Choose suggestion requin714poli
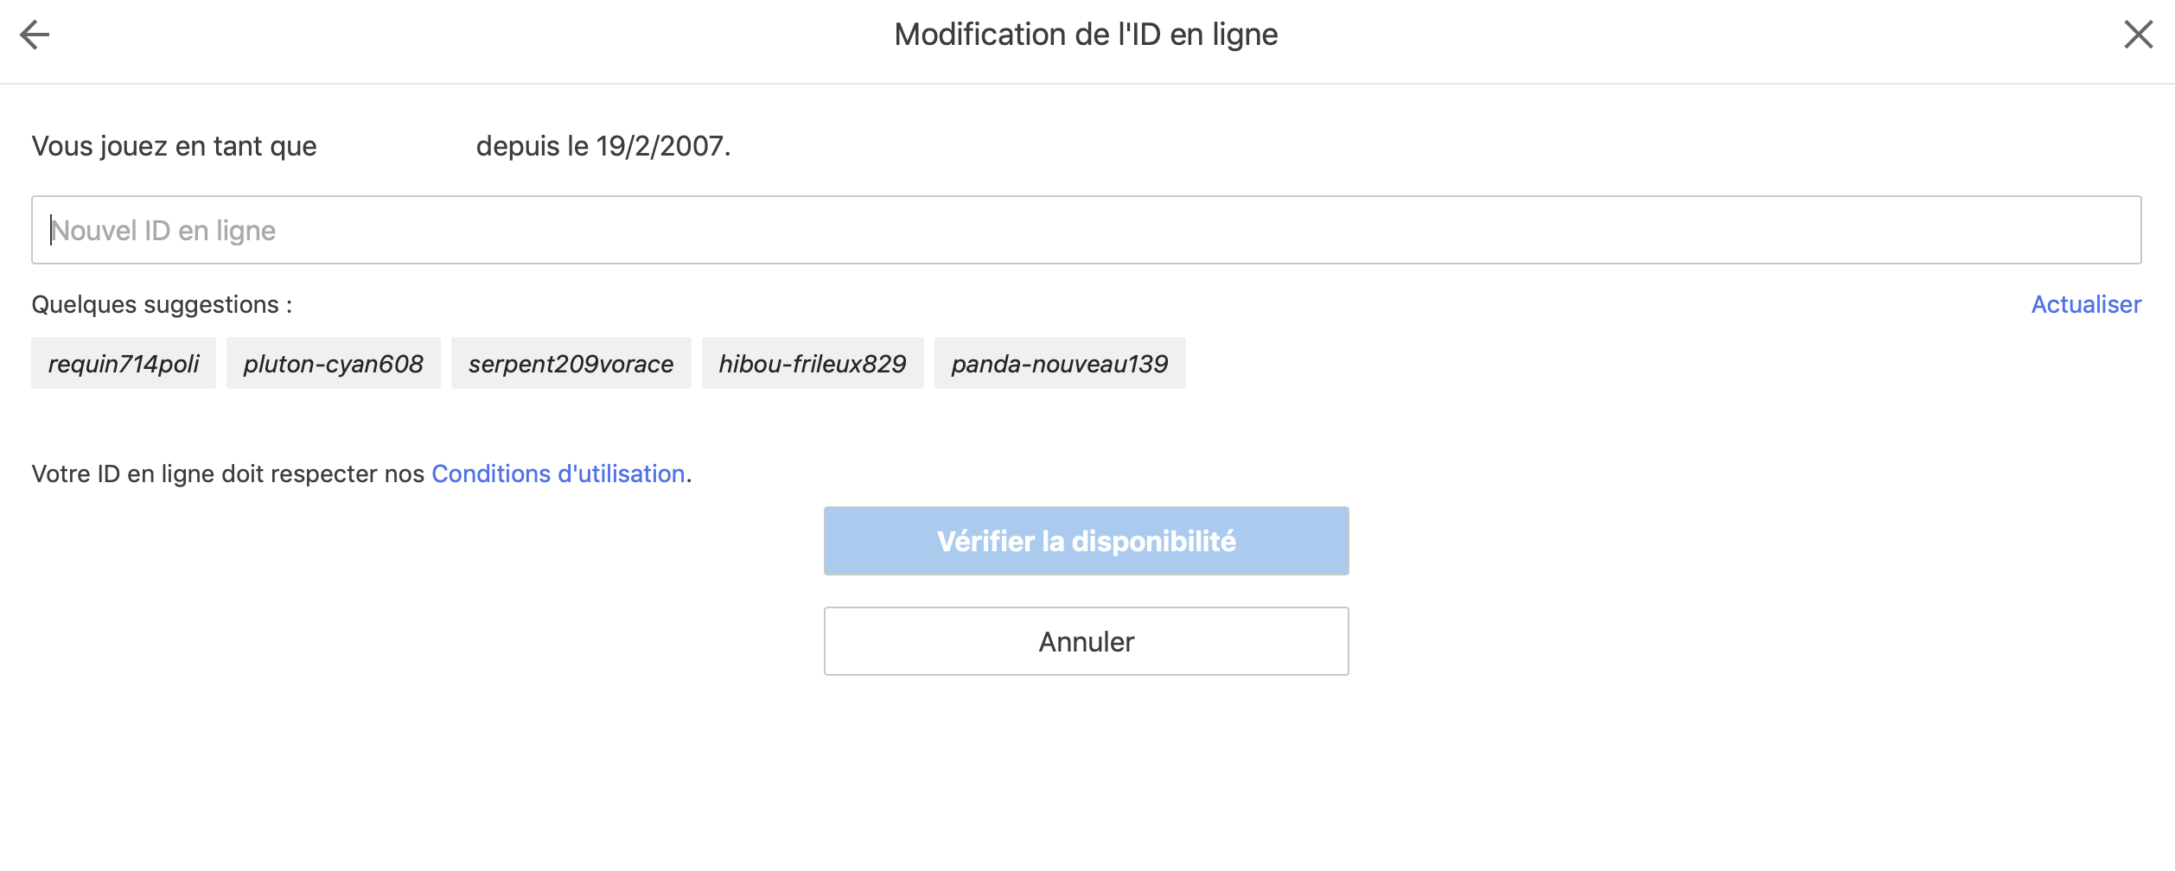 click(124, 363)
